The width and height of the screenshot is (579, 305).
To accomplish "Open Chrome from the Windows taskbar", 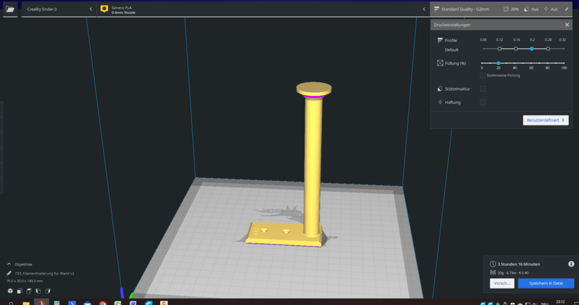I will [x=103, y=303].
